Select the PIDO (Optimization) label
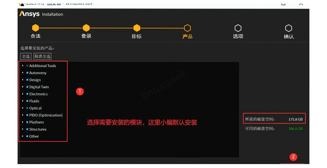 (x=46, y=115)
